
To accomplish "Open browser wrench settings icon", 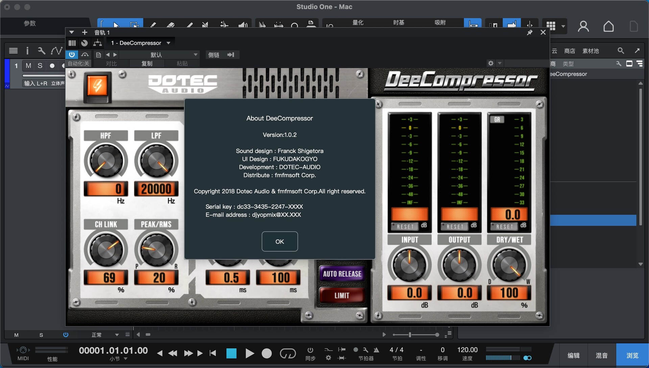I will tap(619, 64).
